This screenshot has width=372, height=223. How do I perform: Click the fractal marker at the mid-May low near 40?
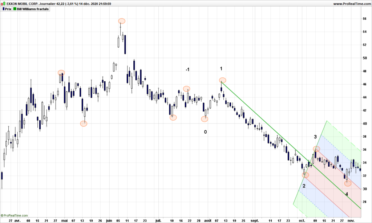tap(84, 123)
